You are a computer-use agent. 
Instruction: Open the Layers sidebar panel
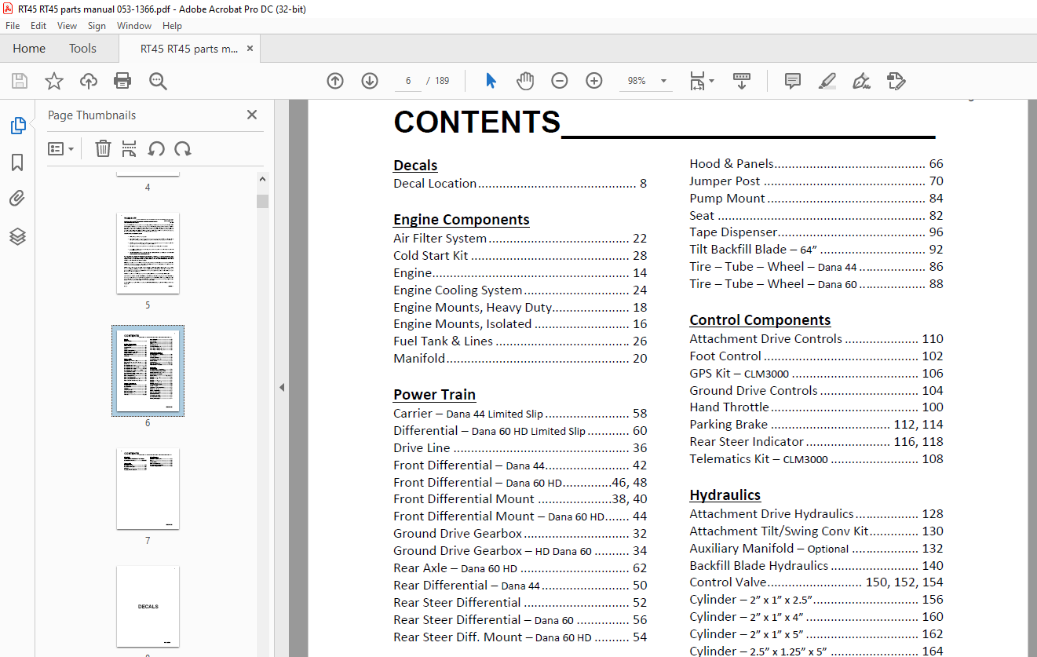[x=17, y=236]
